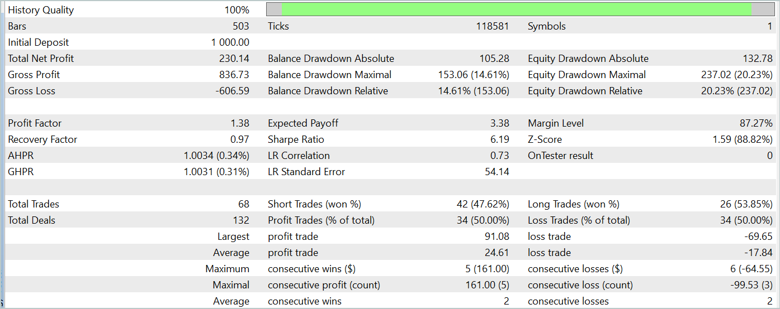The width and height of the screenshot is (780, 309).
Task: Select the Total Trades count 68
Action: (x=244, y=204)
